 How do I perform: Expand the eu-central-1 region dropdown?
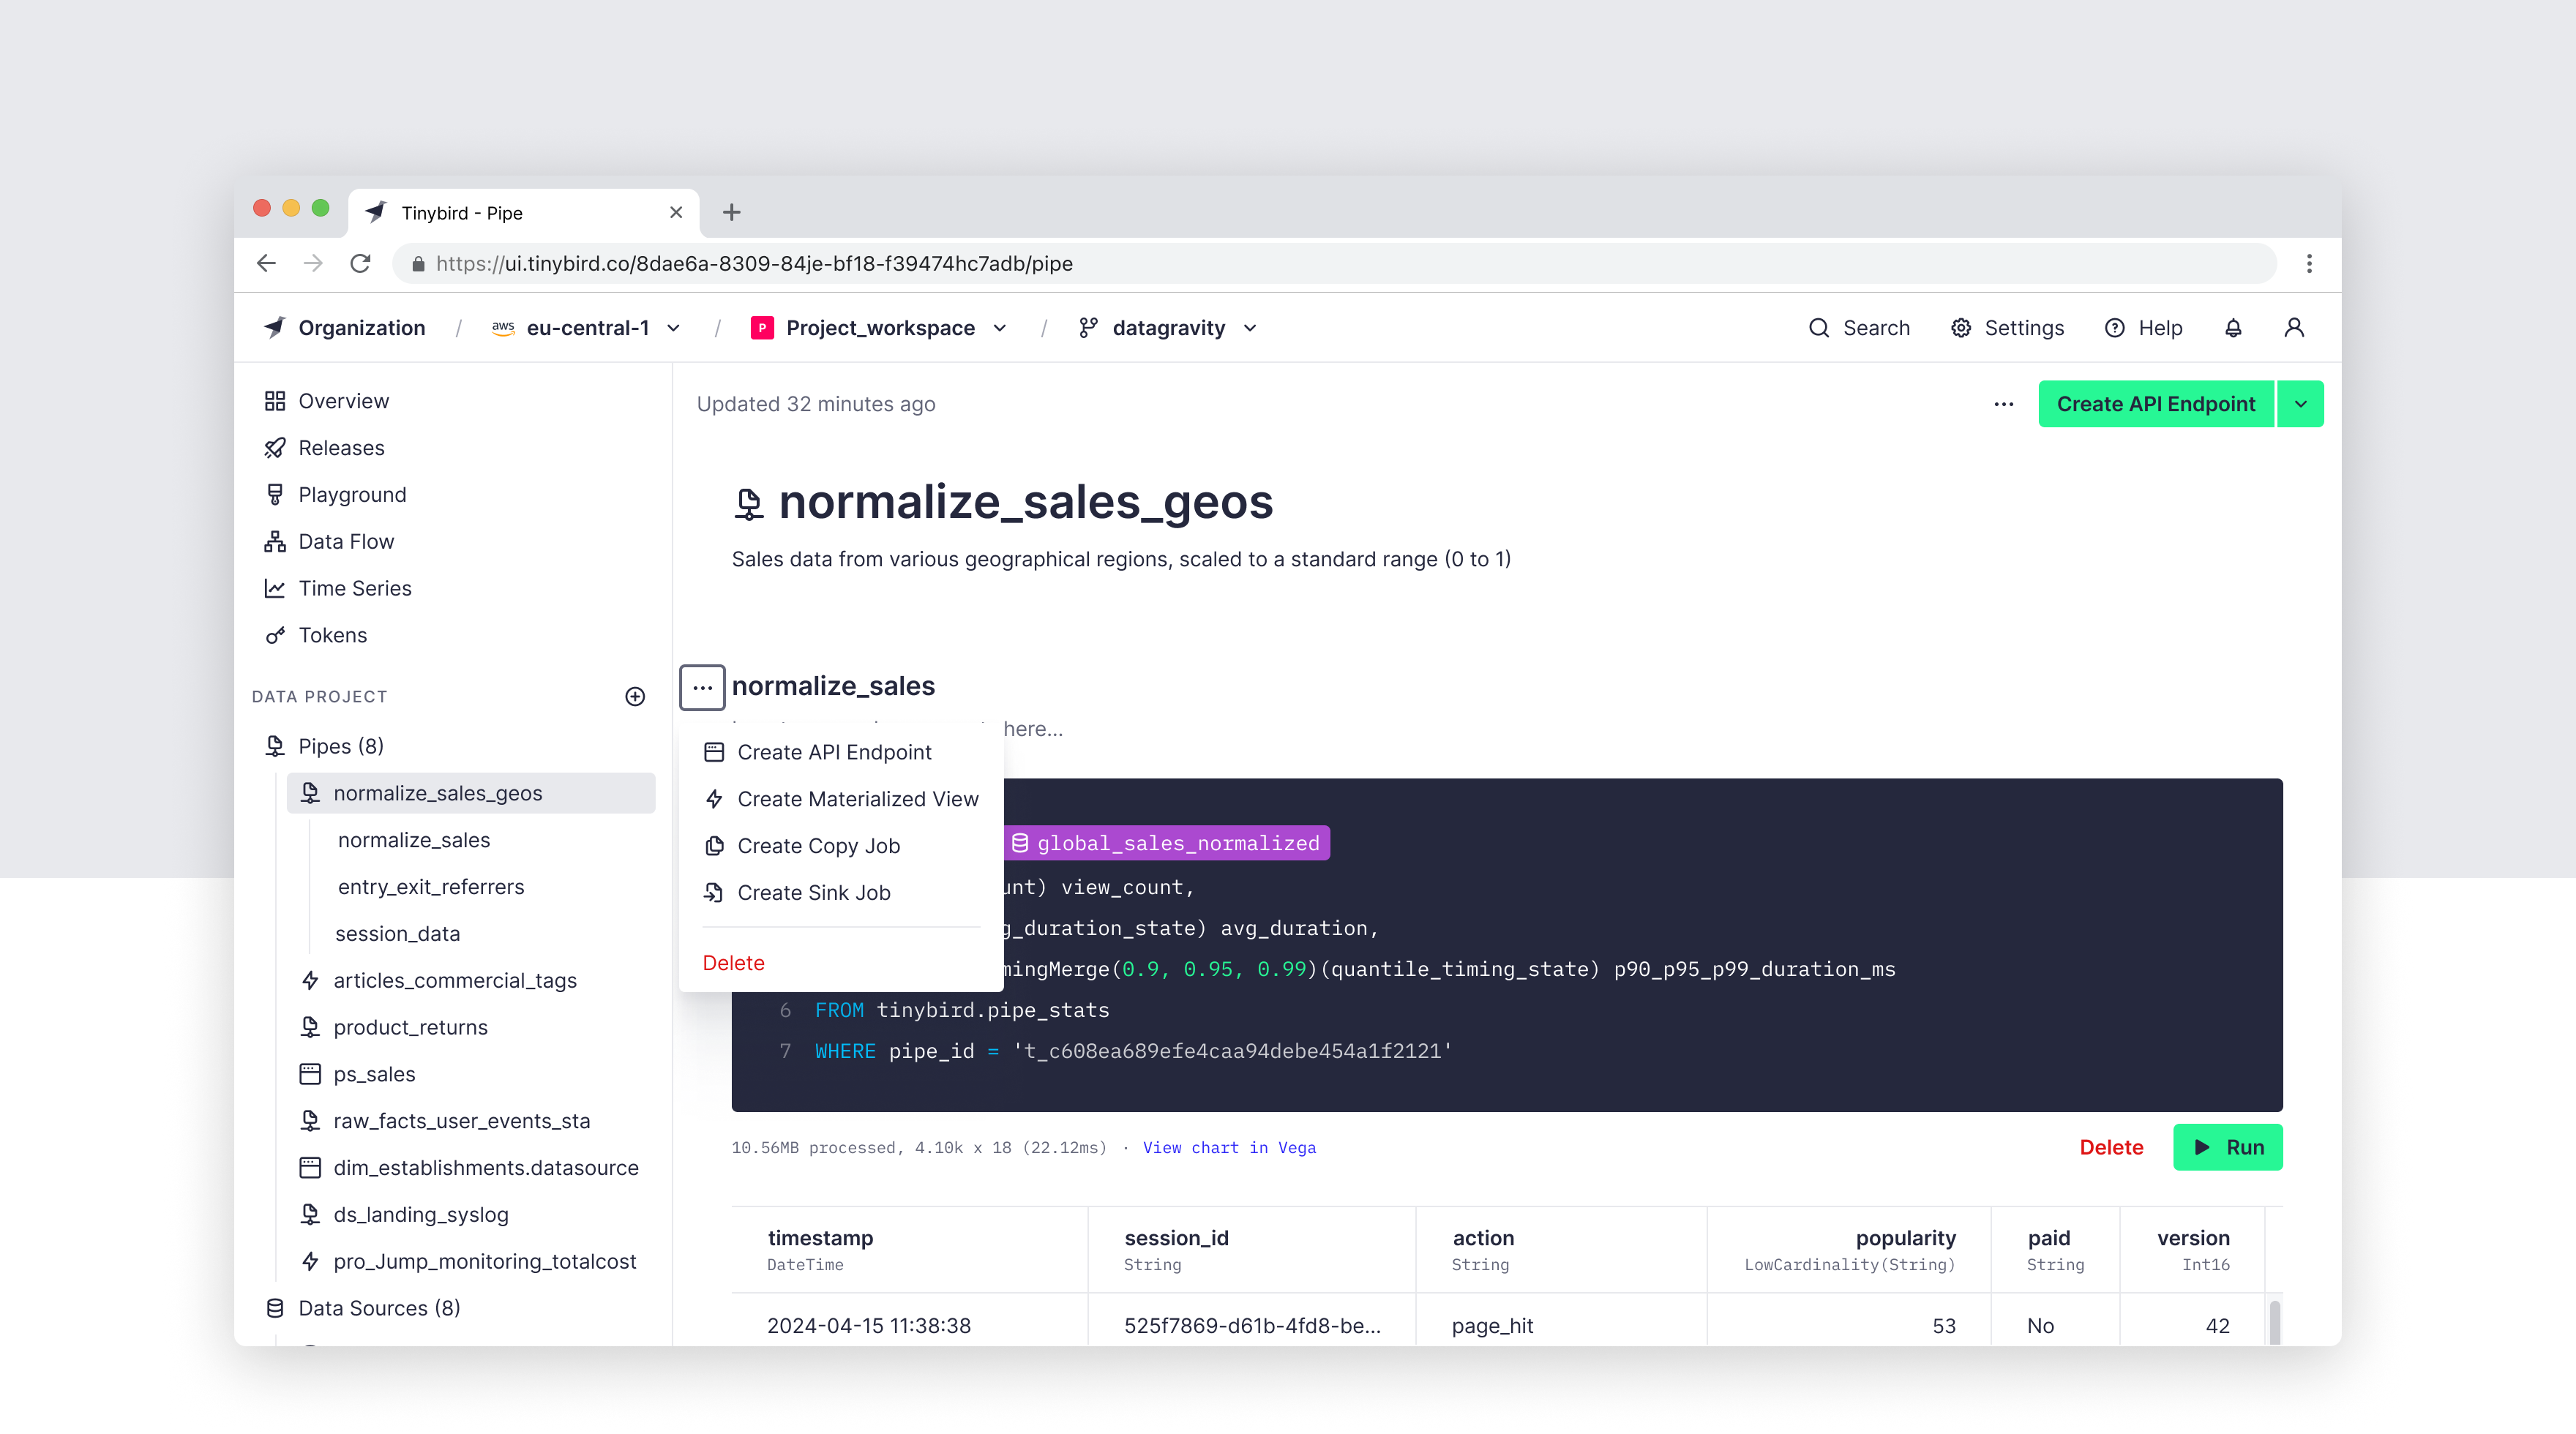coord(674,328)
